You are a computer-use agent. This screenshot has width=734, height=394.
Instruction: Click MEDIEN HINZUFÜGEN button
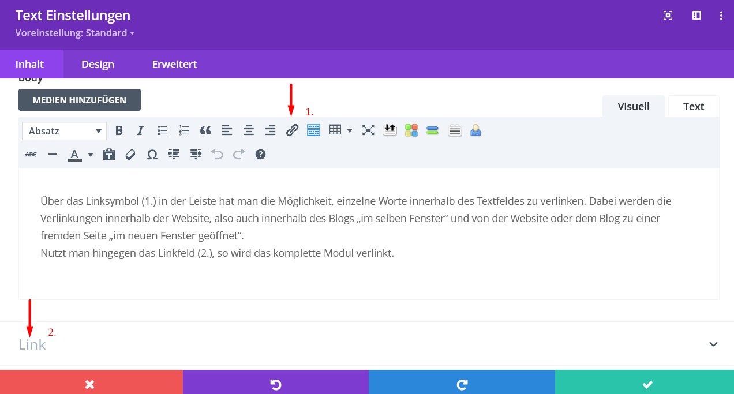coord(80,100)
